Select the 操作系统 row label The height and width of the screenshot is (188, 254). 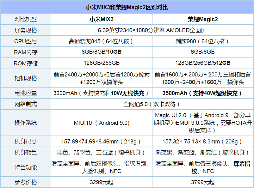click(x=26, y=123)
